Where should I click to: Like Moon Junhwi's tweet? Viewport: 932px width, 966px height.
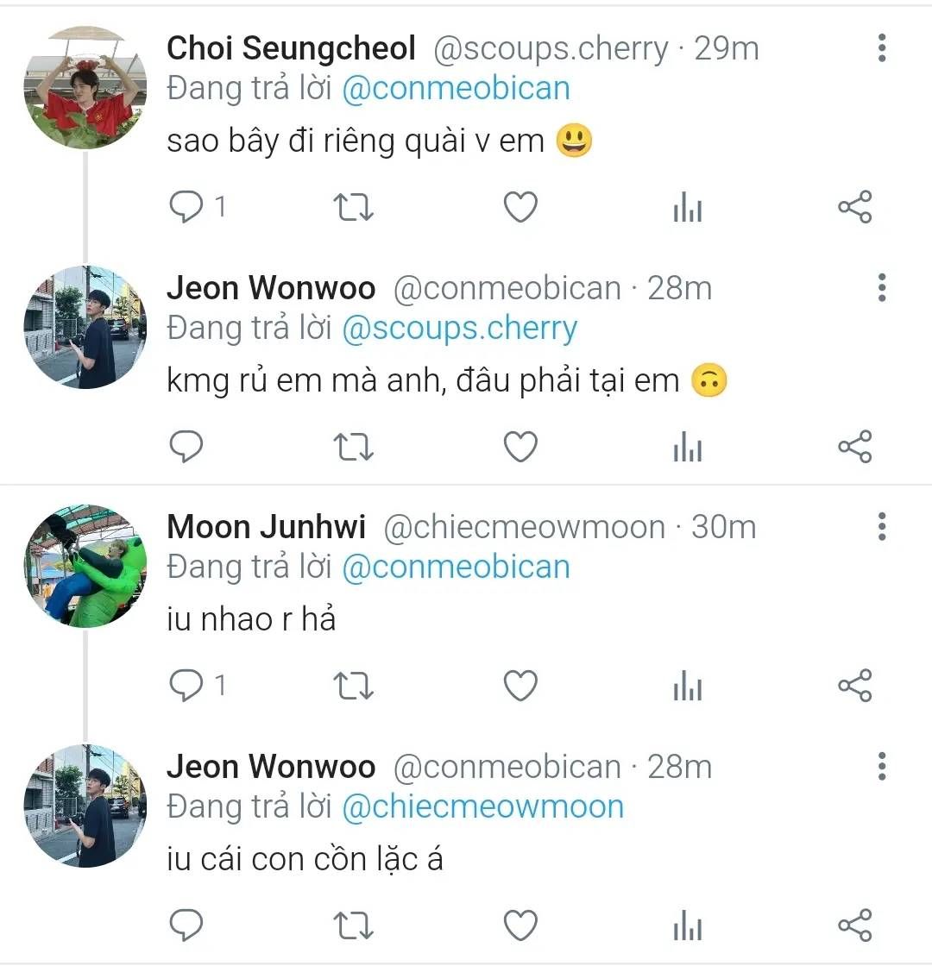(x=520, y=686)
